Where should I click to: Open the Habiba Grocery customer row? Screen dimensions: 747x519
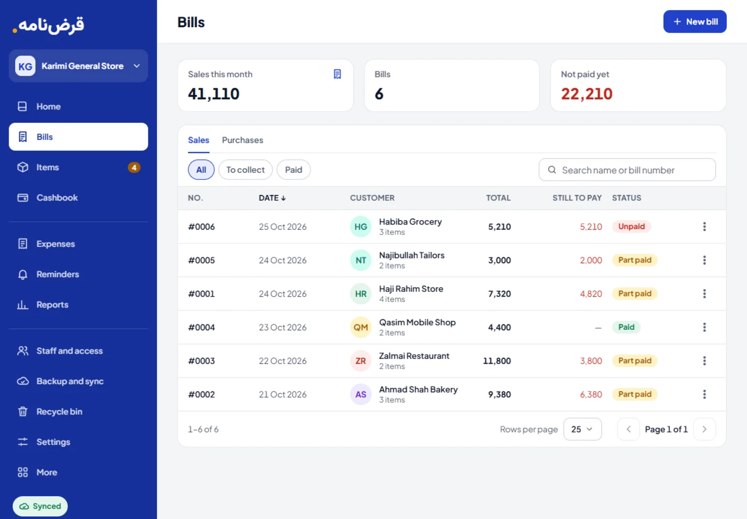(x=451, y=227)
